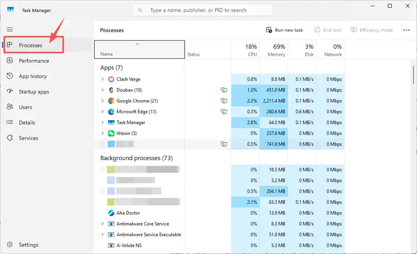Sort by the Network column header
Viewport: 417px width, 254px height.
coord(330,49)
